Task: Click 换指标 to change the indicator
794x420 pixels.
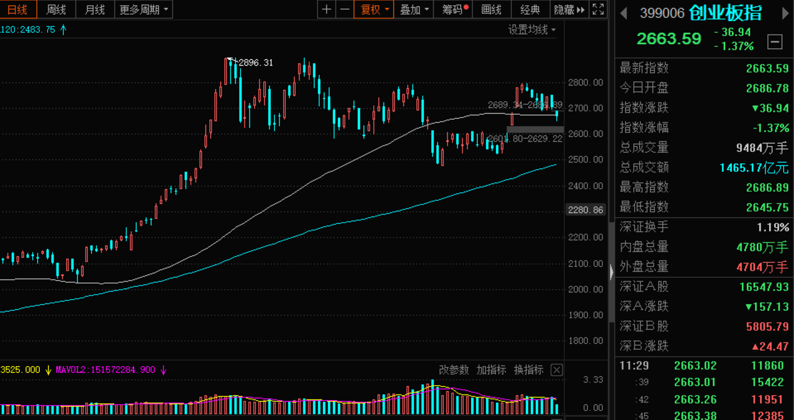Action: (x=528, y=370)
